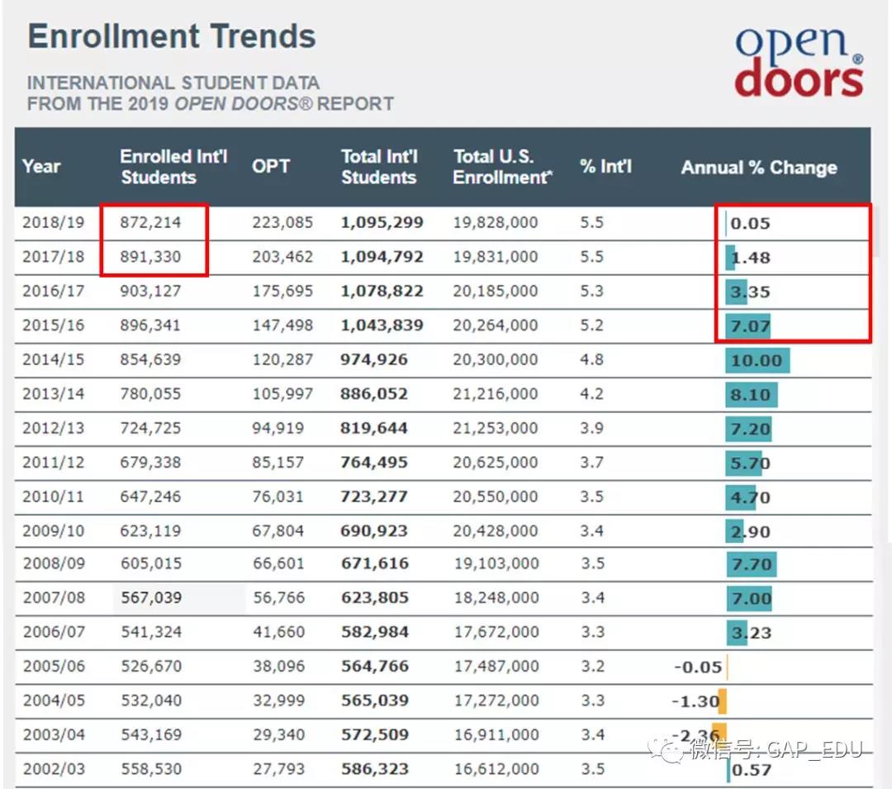
Task: Click the 2017/18 year cell
Action: coord(53,257)
